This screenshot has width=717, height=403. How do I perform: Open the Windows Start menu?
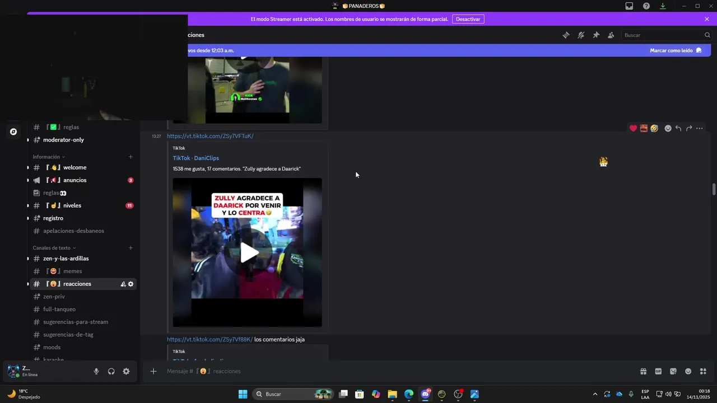tap(243, 394)
